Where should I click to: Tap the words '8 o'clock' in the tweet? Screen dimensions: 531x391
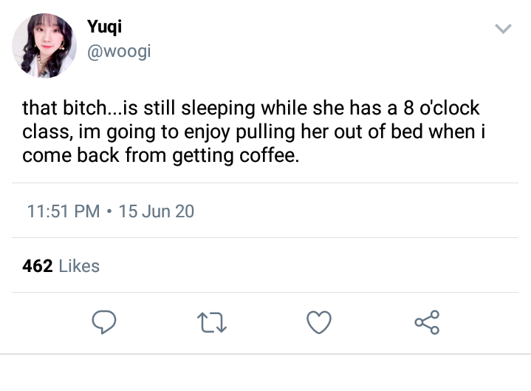(442, 108)
